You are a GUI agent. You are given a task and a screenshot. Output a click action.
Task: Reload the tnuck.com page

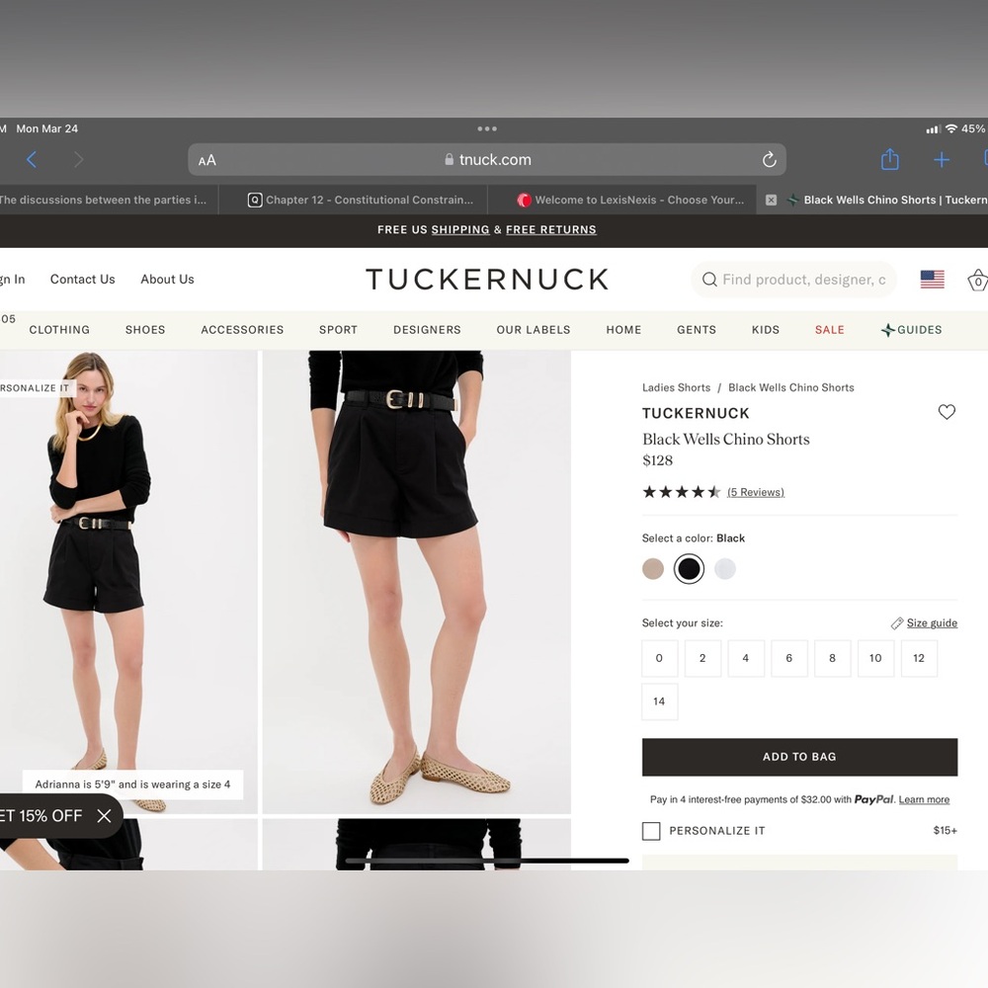coord(769,159)
